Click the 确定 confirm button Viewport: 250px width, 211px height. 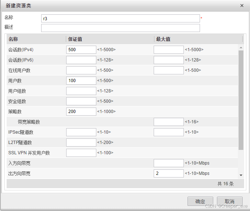click(x=200, y=201)
